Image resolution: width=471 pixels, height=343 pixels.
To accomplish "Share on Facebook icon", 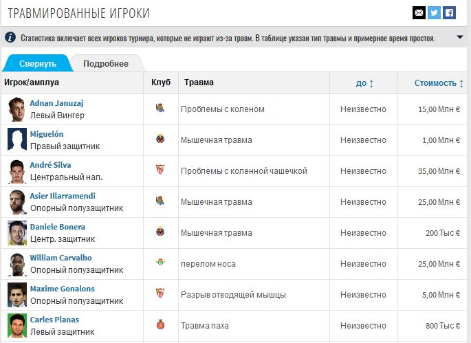I will 449,12.
